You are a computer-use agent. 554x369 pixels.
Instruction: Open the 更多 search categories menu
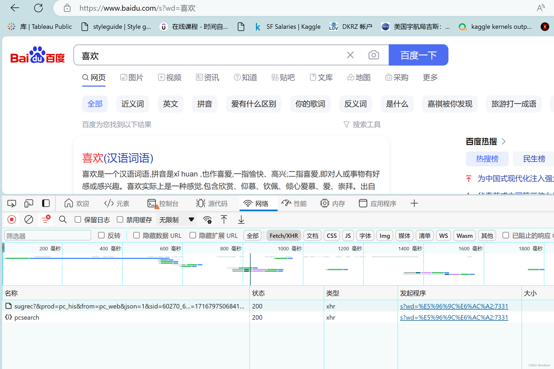point(430,77)
